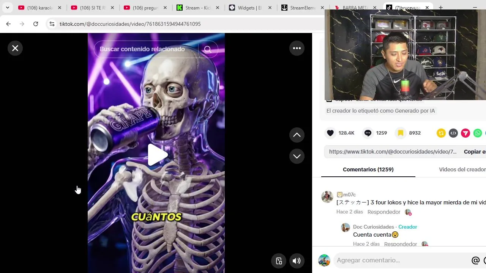Click 'Hace 2 días' under m07c comment
The width and height of the screenshot is (486, 273).
pos(350,212)
